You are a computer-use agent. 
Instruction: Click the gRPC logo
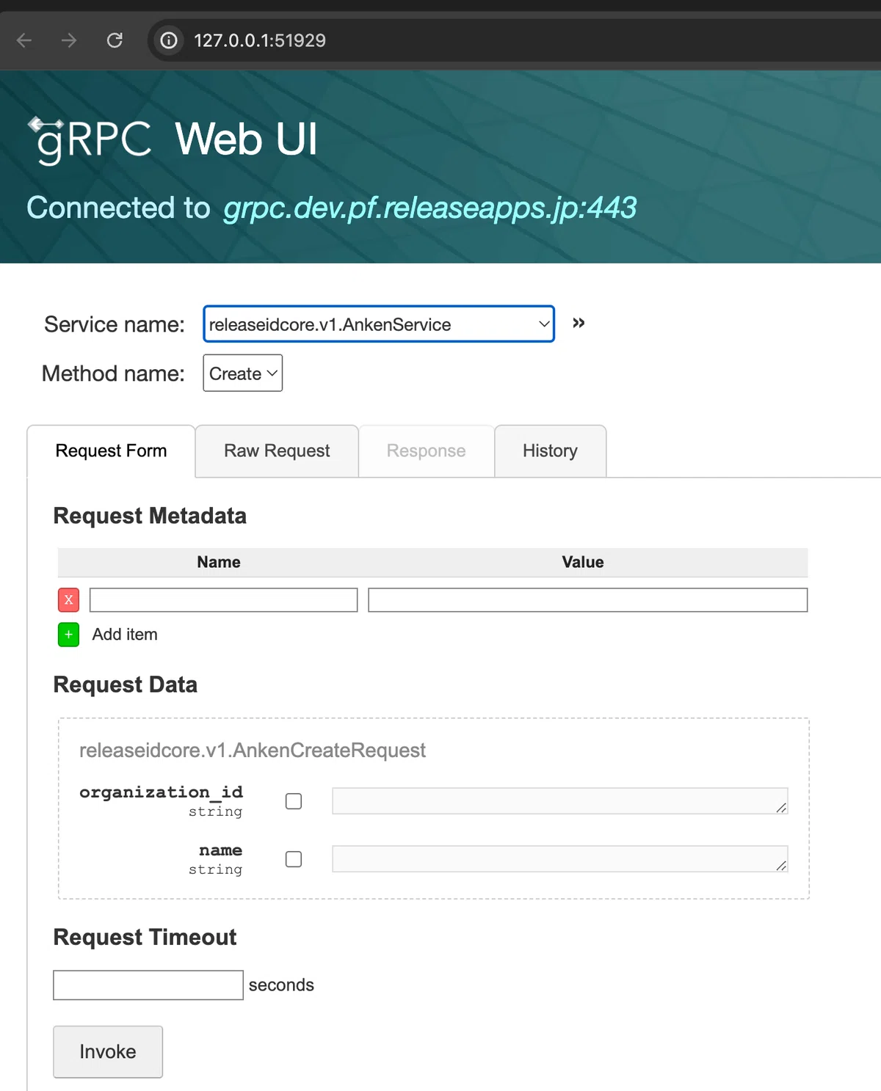click(90, 140)
